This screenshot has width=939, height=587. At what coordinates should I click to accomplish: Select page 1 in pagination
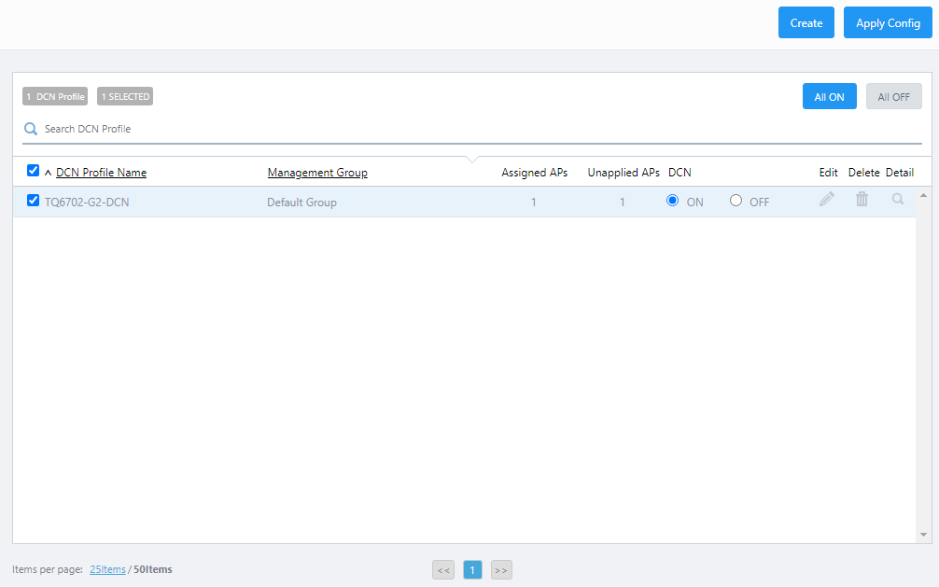point(472,569)
